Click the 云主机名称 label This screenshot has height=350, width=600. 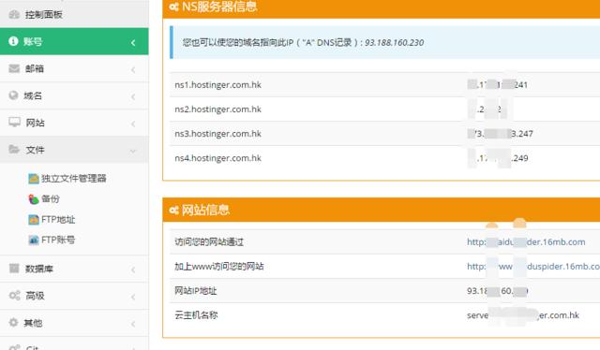pyautogui.click(x=196, y=315)
